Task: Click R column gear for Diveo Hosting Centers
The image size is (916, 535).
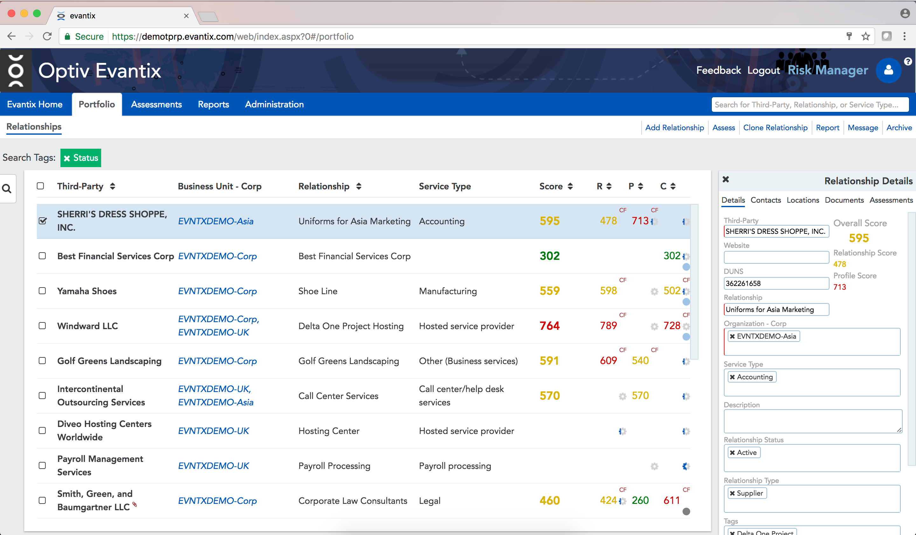Action: click(x=623, y=431)
